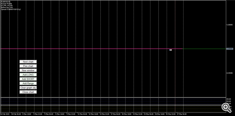Screen dimensions: 235x116
Task: Select the Add Range button
Action: (x=28, y=83)
